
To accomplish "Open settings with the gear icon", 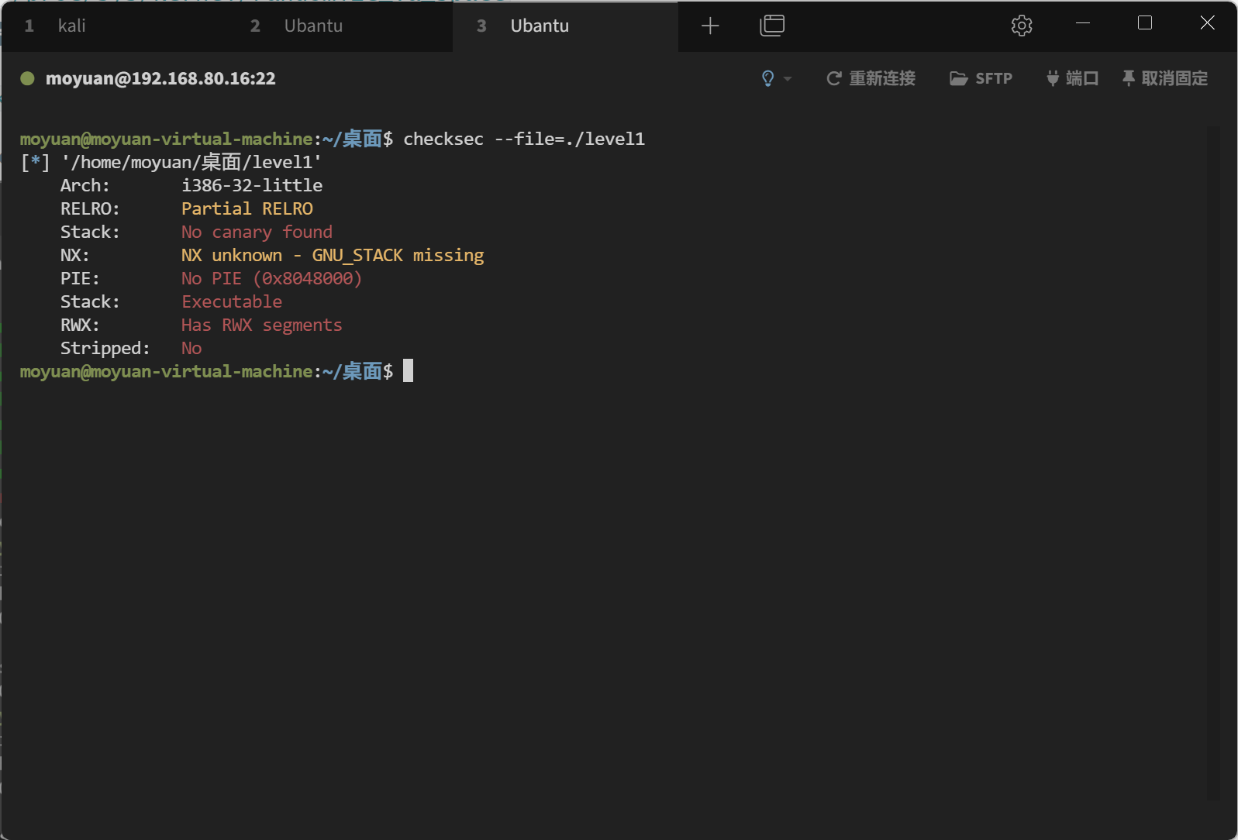I will pos(1021,26).
